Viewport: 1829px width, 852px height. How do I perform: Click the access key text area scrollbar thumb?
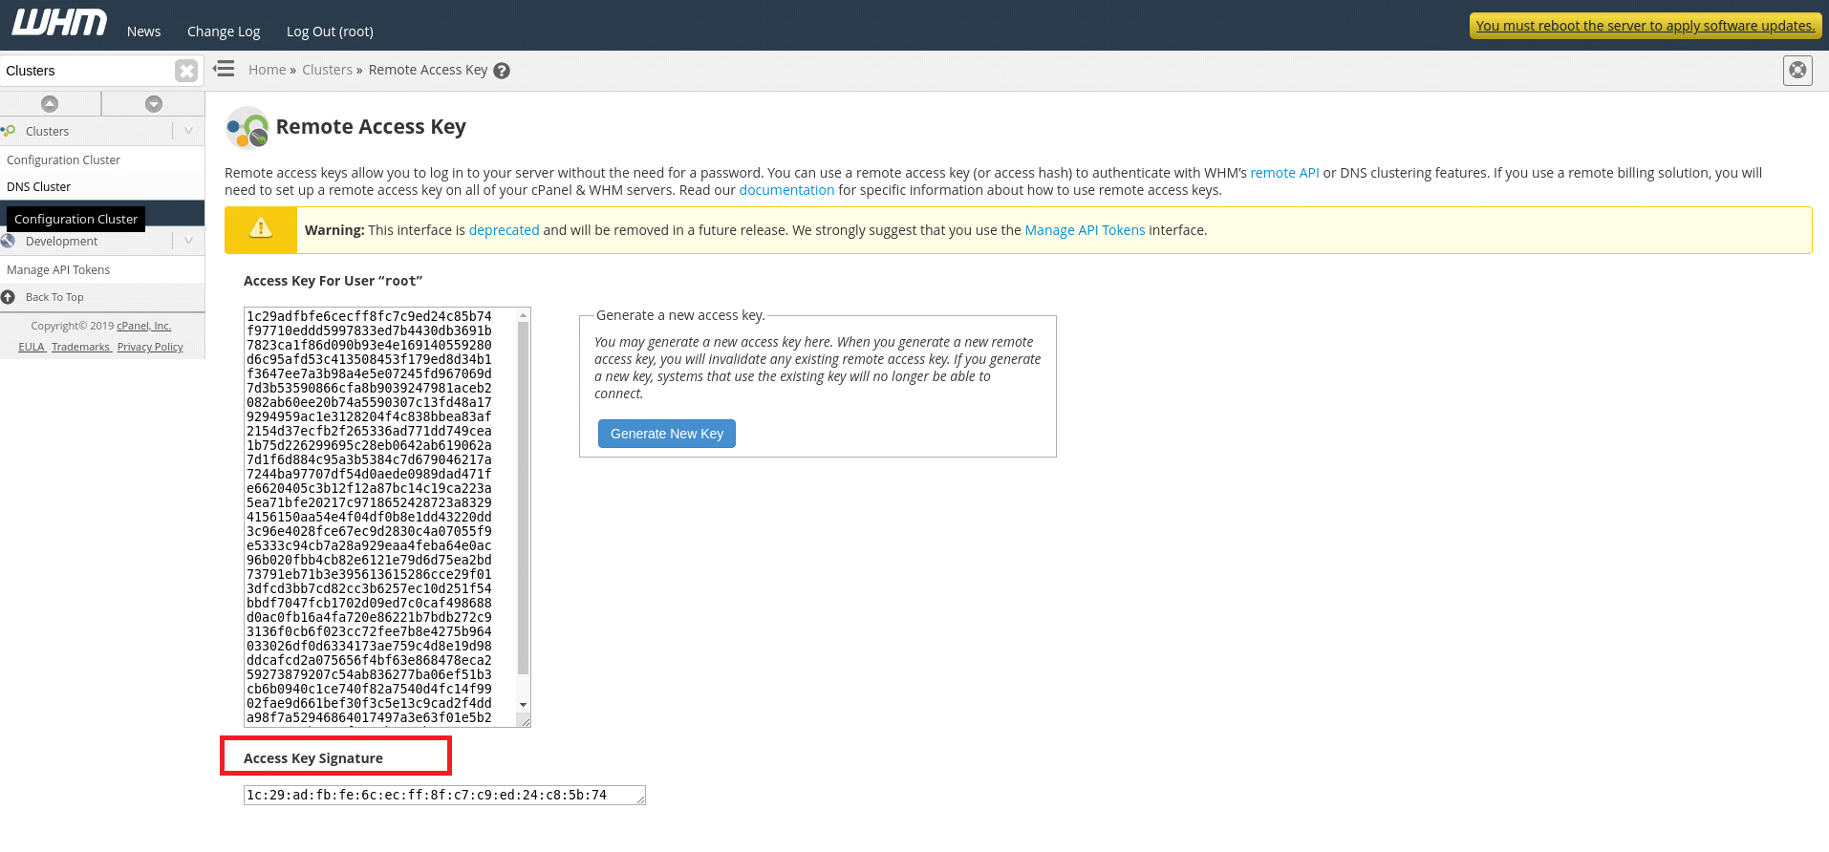coord(523,498)
